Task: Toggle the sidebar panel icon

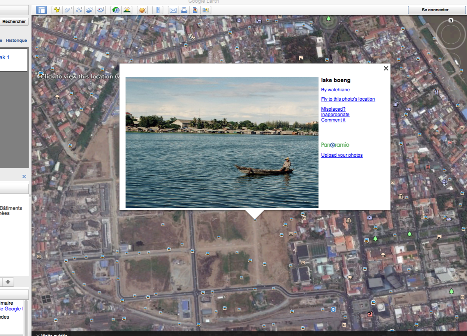Action: (x=41, y=10)
